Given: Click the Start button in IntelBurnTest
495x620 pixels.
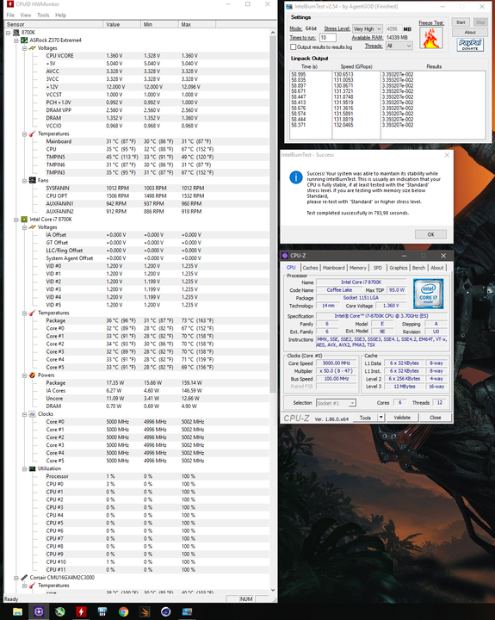Looking at the screenshot, I should click(461, 22).
